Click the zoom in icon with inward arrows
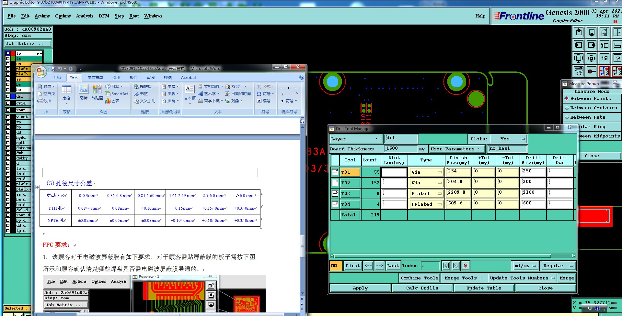 click(x=579, y=58)
